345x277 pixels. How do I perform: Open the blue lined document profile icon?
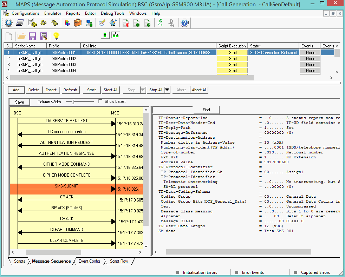click(x=20, y=23)
